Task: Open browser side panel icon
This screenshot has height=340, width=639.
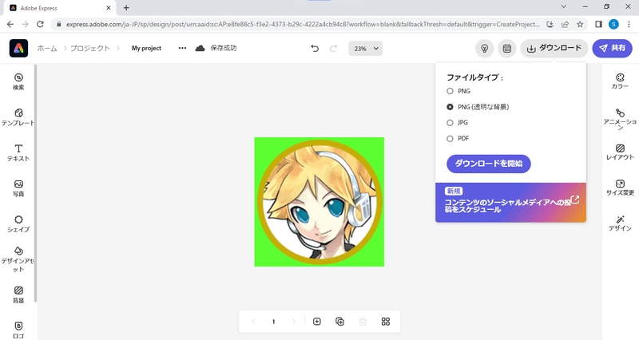Action: (x=598, y=25)
